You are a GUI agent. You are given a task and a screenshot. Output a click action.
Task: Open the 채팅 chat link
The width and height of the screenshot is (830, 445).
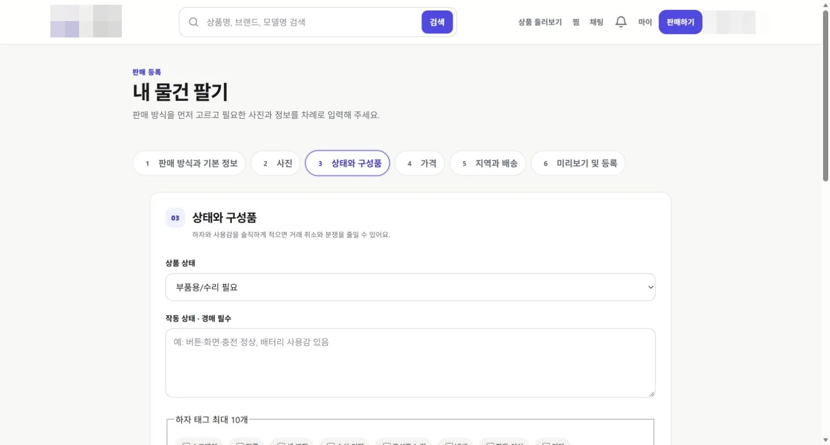point(596,22)
